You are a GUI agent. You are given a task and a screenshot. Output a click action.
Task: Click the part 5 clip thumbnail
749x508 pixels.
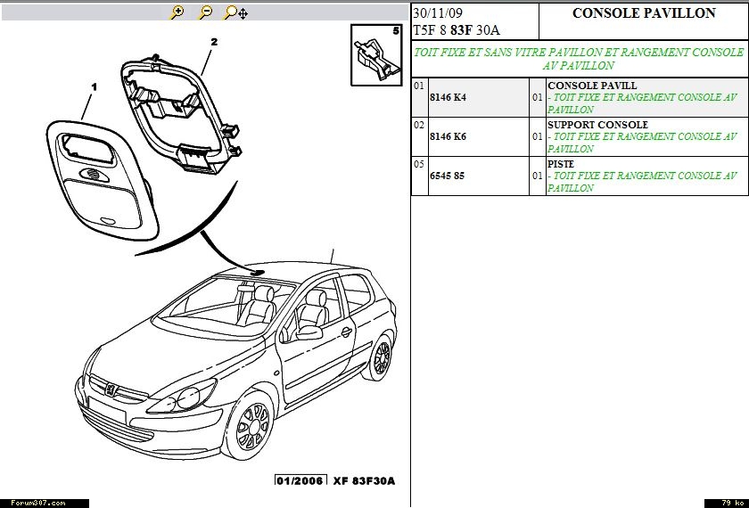[376, 53]
